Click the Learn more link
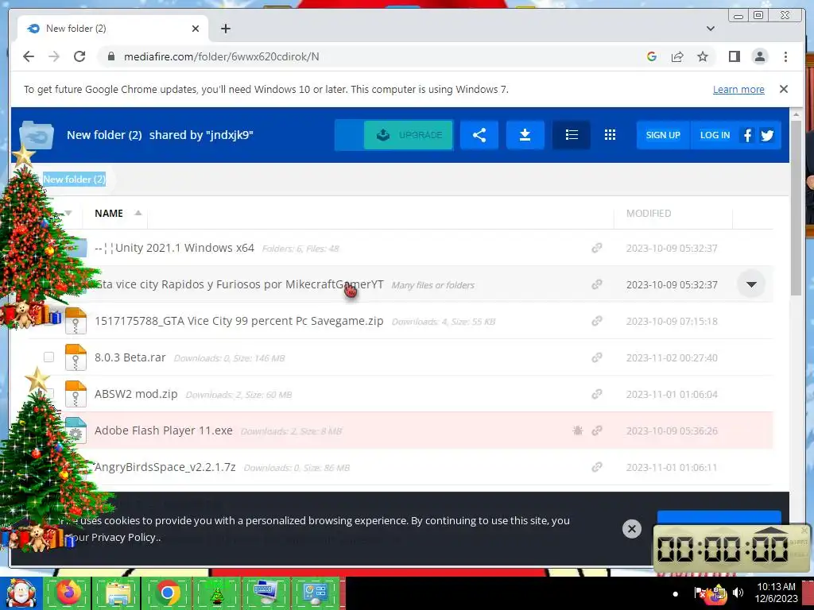Screen dimensions: 814x610 click(x=738, y=89)
